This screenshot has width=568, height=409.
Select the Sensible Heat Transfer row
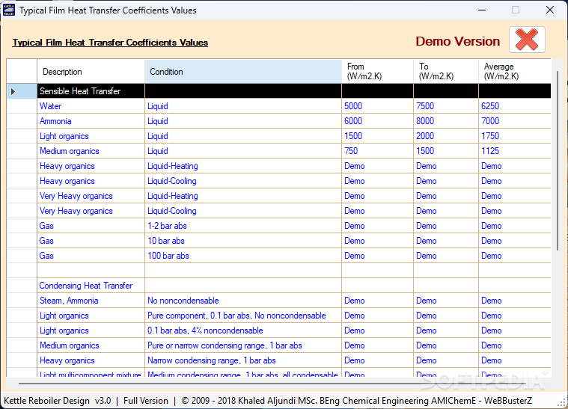click(279, 91)
